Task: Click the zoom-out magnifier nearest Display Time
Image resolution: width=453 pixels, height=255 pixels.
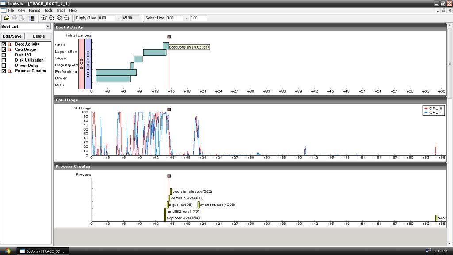Action: pyautogui.click(x=67, y=18)
